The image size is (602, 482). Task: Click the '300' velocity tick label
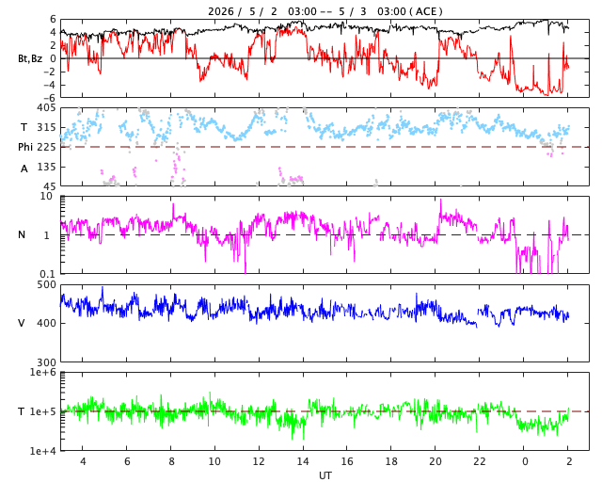click(46, 362)
